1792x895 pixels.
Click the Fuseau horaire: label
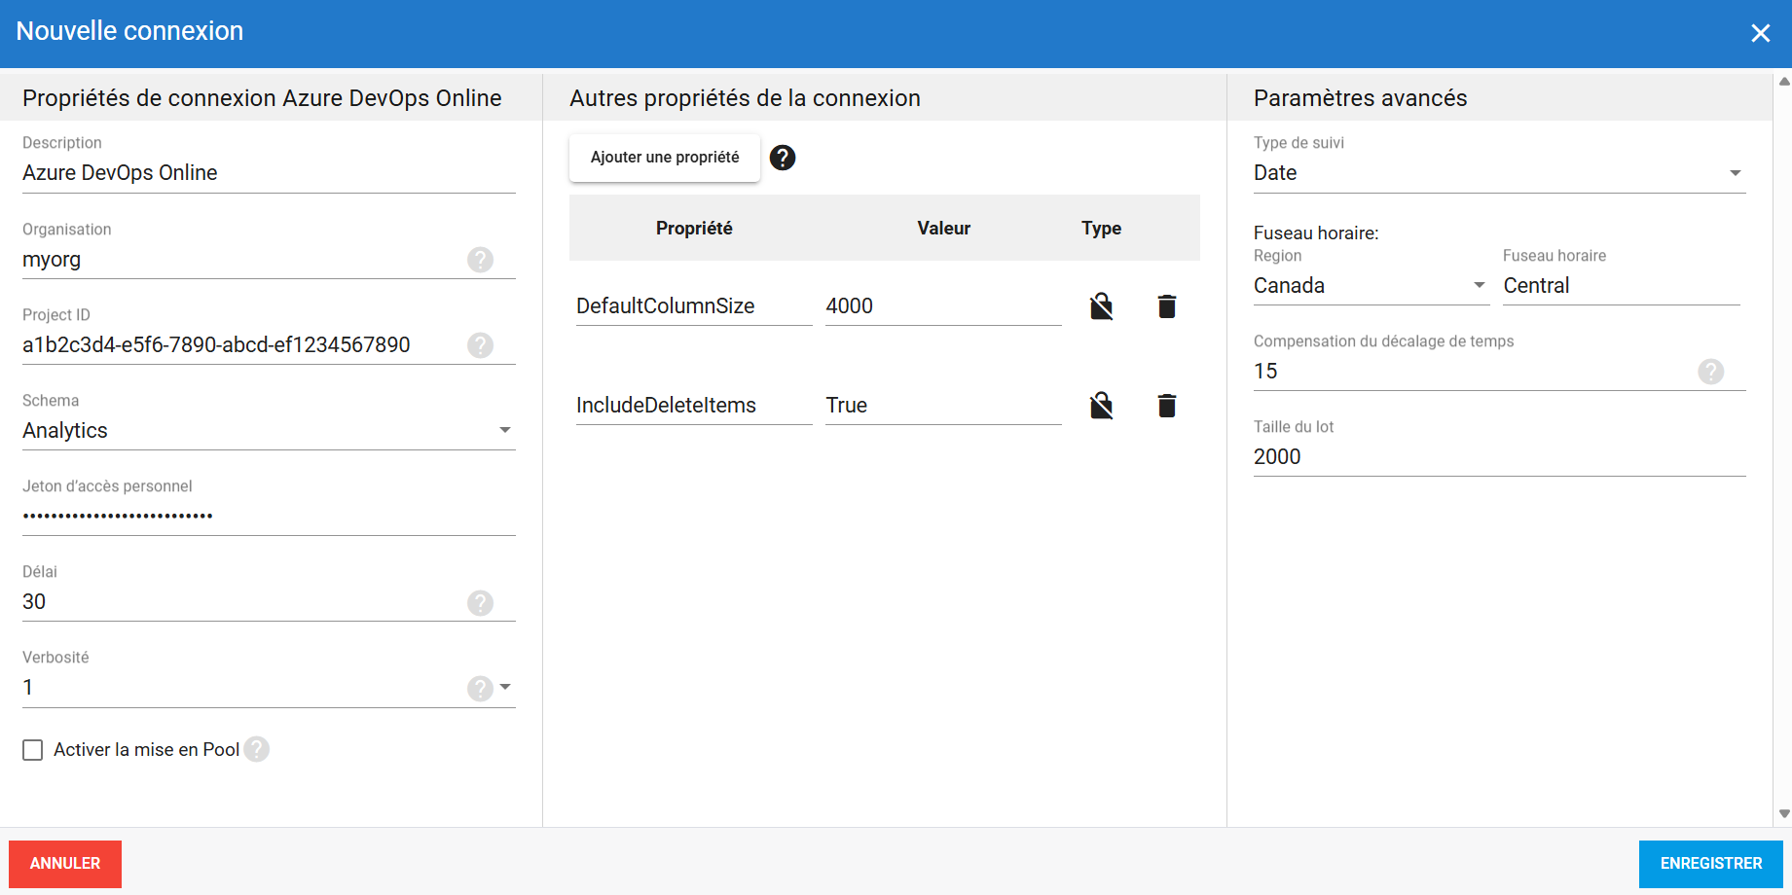coord(1316,233)
